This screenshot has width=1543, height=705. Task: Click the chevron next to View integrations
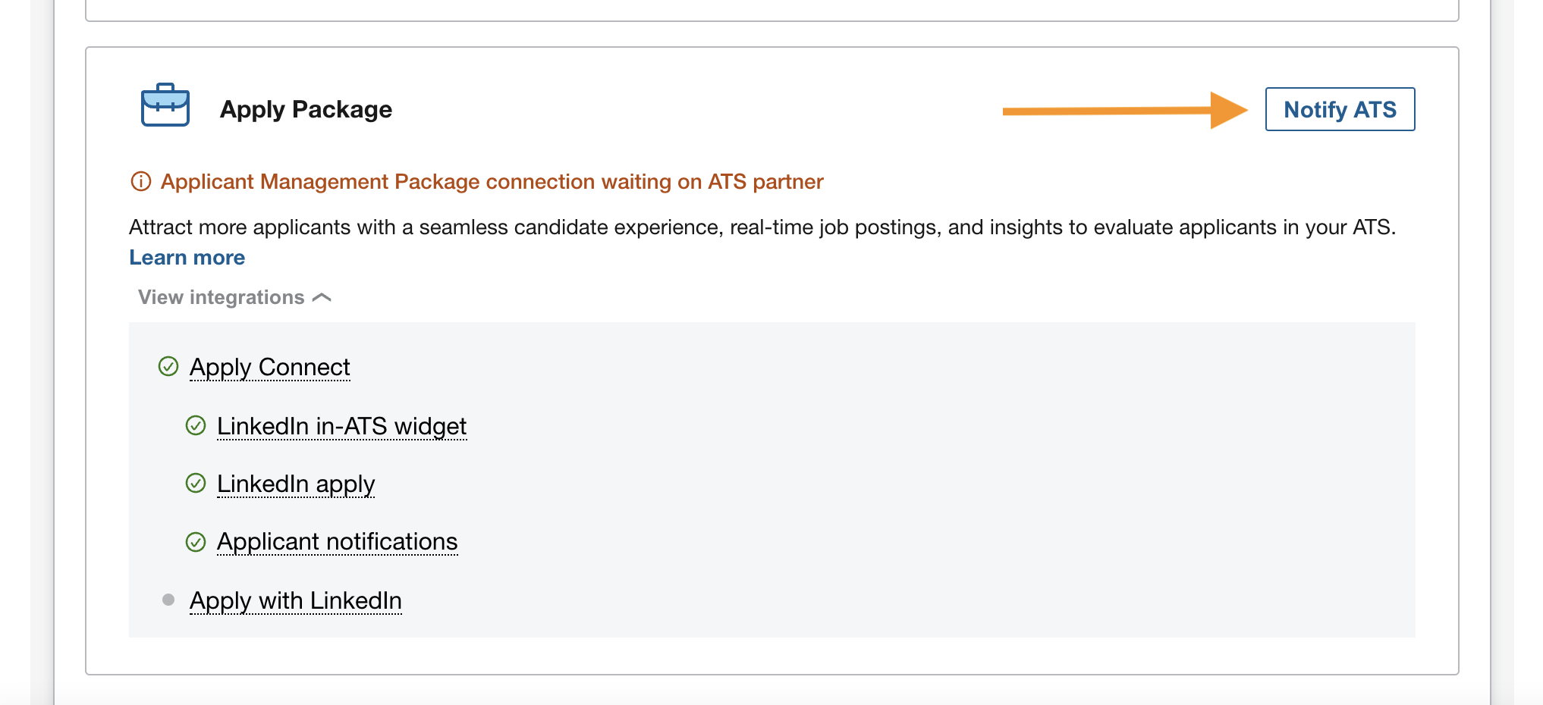coord(322,298)
